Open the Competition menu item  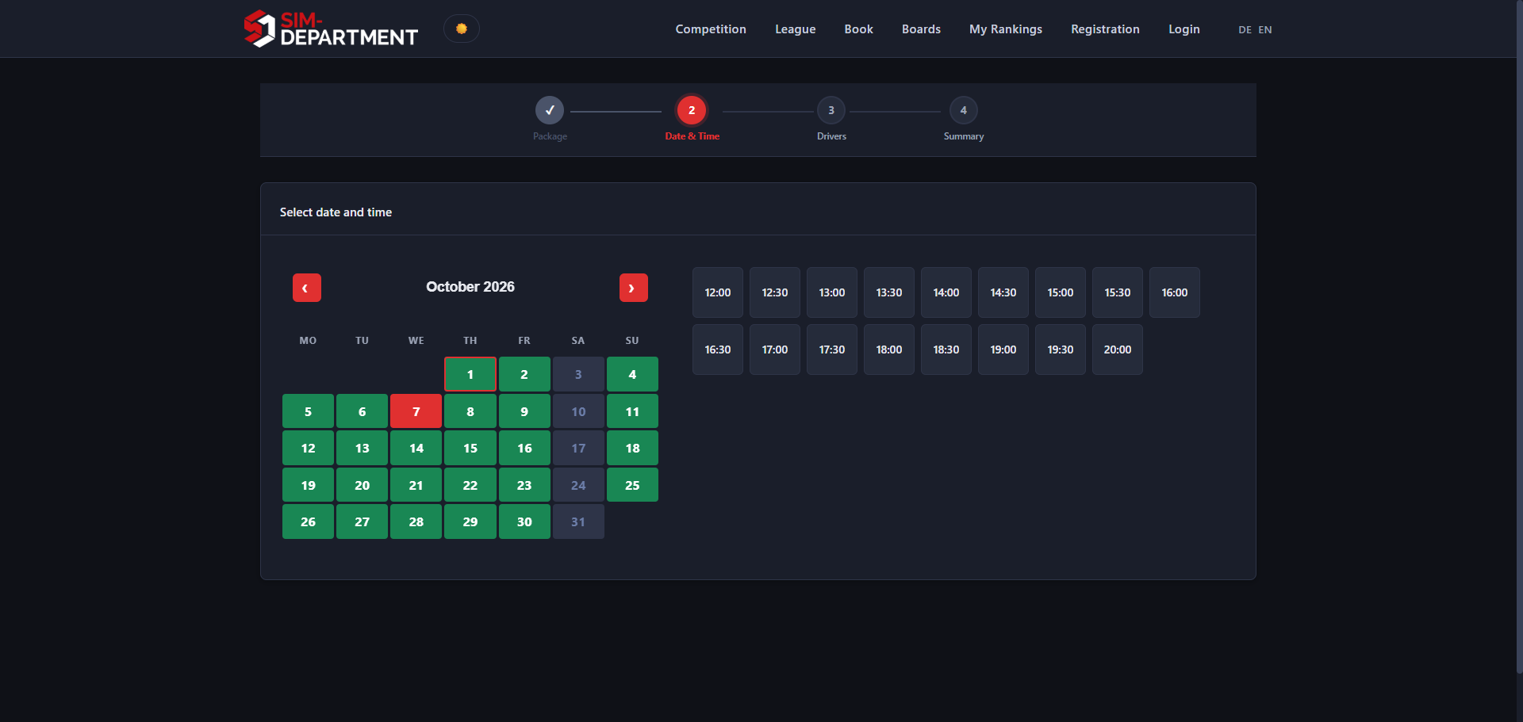tap(711, 29)
